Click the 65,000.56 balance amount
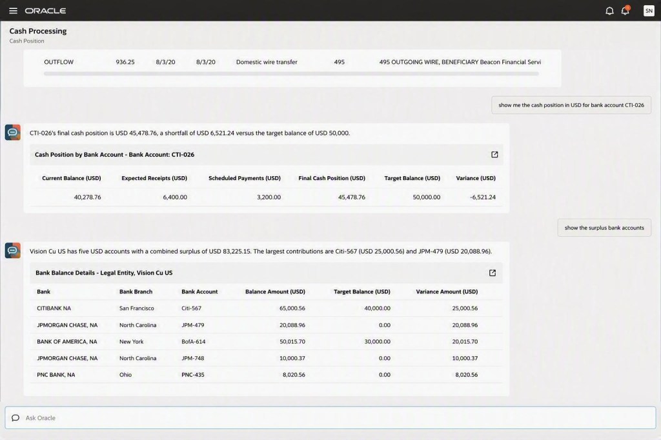This screenshot has width=661, height=440. point(292,308)
